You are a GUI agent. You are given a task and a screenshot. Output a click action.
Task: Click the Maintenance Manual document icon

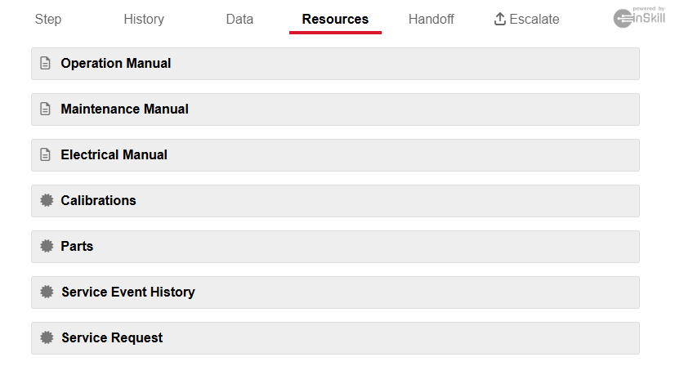click(46, 109)
